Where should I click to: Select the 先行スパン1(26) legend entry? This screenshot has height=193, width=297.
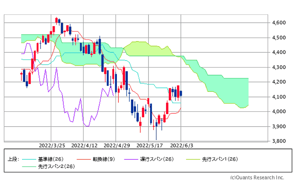point(220,159)
